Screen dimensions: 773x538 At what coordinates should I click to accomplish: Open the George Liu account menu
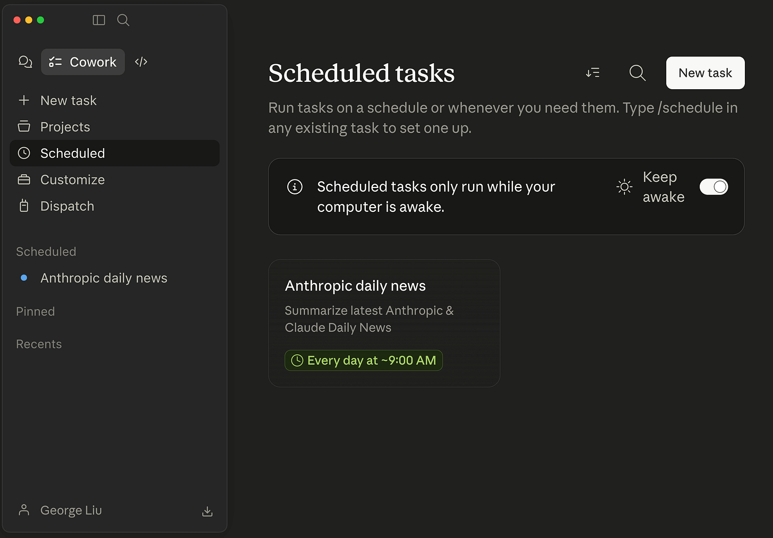[71, 510]
